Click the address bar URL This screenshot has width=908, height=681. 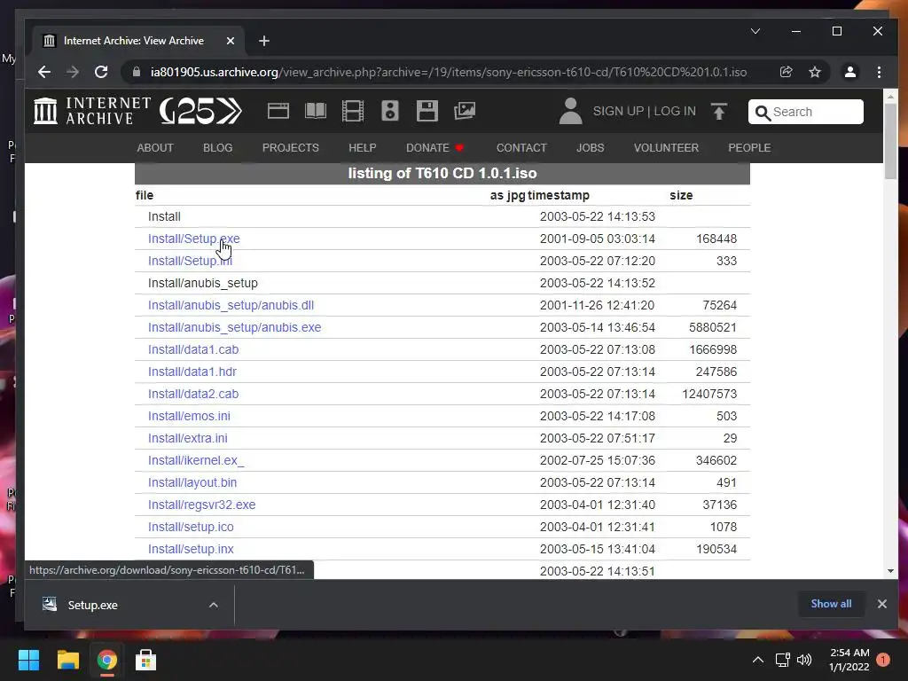(x=449, y=72)
